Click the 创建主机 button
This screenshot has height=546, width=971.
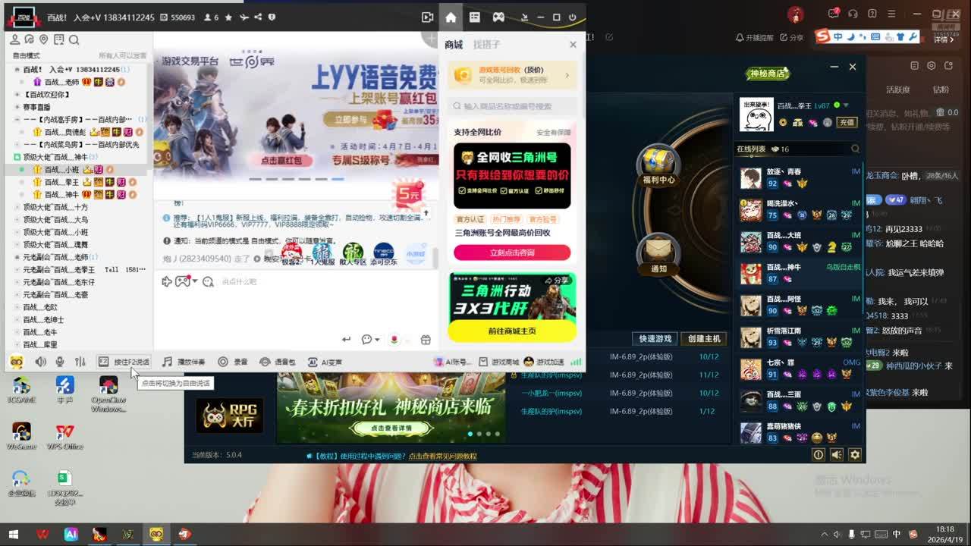click(x=703, y=338)
